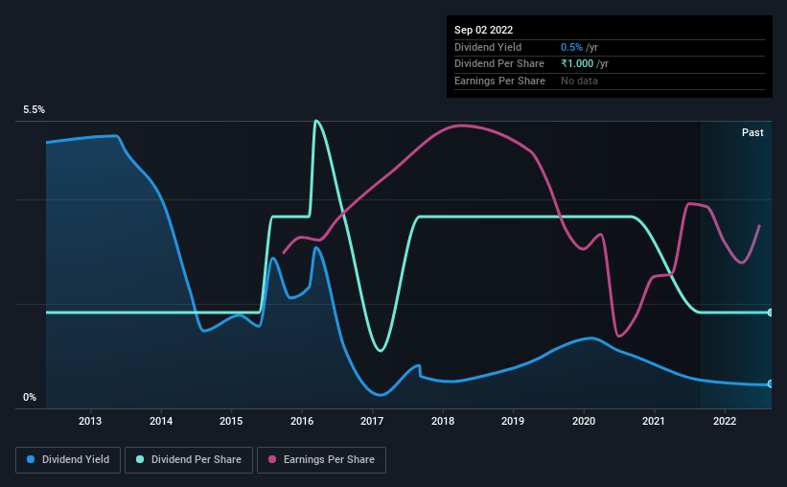This screenshot has width=787, height=487.
Task: Click the teal Dividend Per Share peak near 2016
Action: (315, 121)
